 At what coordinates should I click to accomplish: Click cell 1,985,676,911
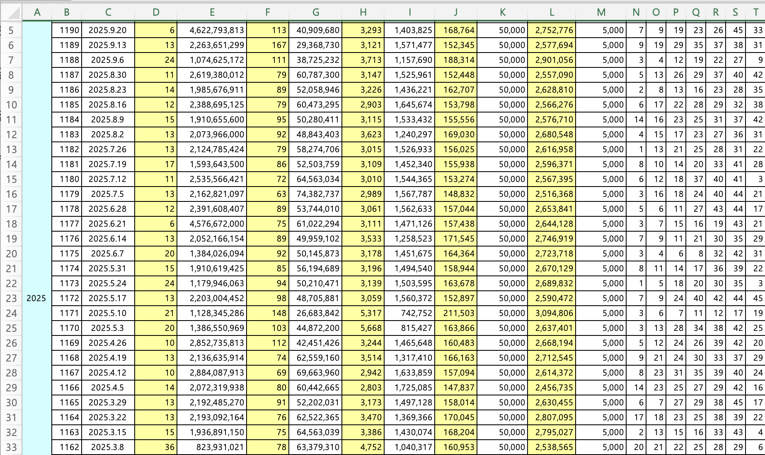(x=212, y=90)
